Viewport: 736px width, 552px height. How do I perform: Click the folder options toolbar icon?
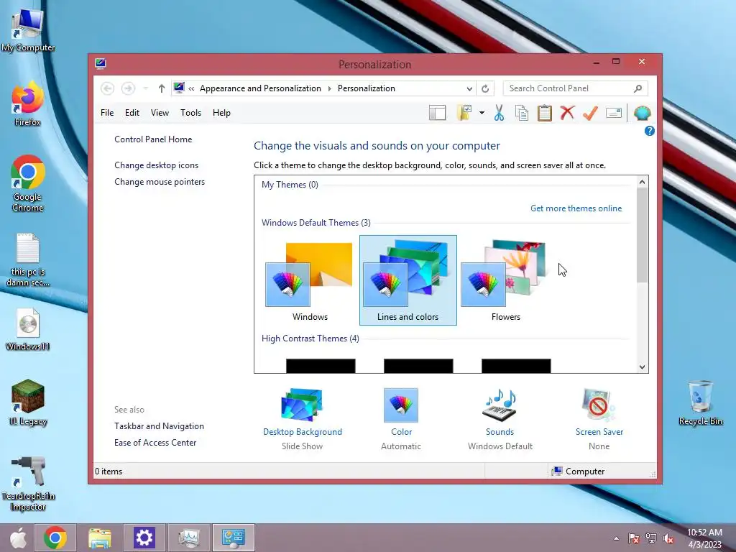(464, 113)
